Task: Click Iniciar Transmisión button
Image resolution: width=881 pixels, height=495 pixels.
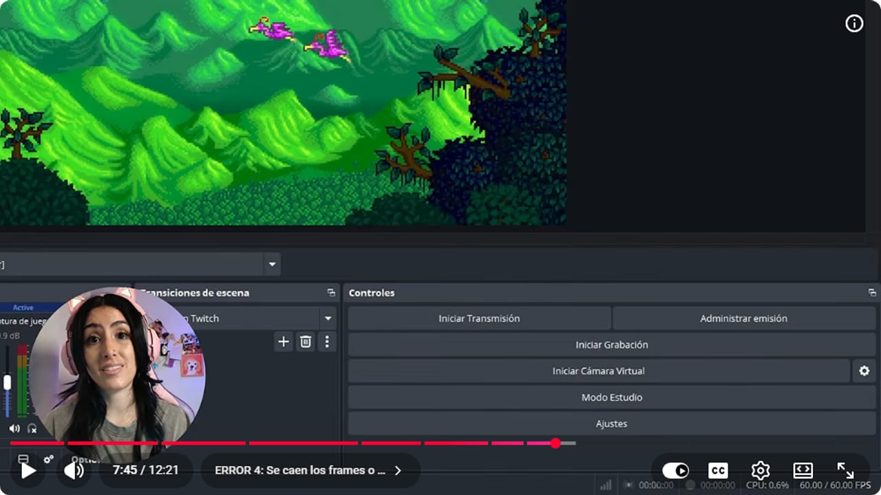Action: click(x=479, y=318)
